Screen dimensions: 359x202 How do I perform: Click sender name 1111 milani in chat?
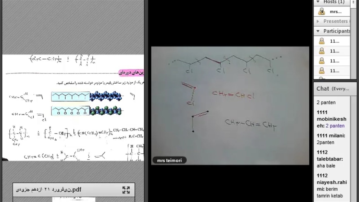point(331,136)
